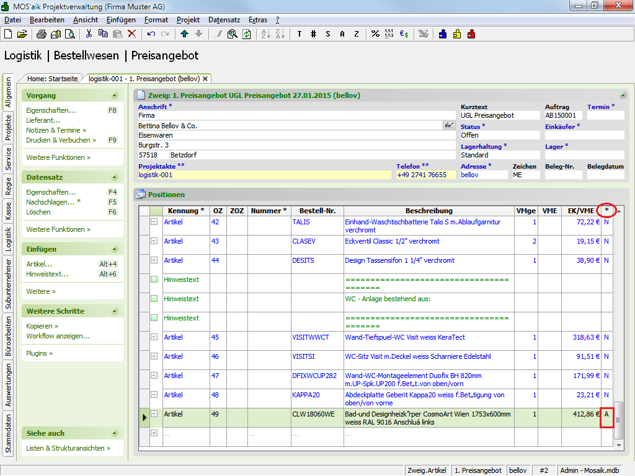Switch to Home: Startseite tab
The width and height of the screenshot is (635, 476).
(52, 79)
